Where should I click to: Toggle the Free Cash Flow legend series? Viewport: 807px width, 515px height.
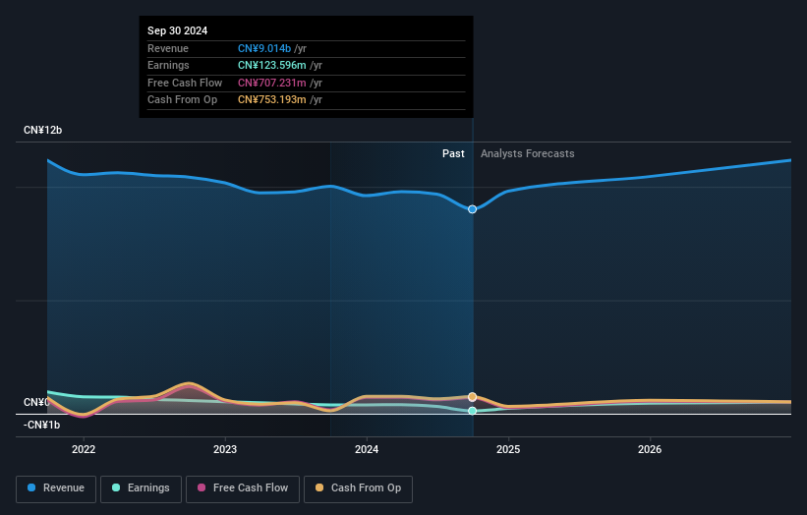click(x=243, y=488)
